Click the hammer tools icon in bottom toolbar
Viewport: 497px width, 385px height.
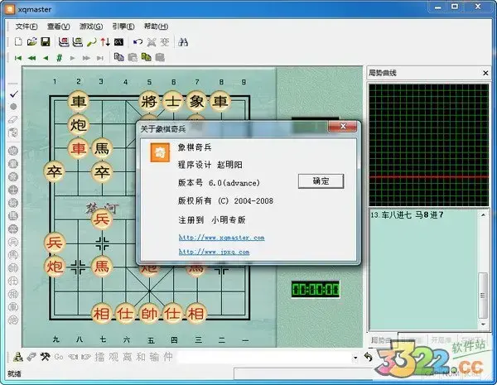click(45, 357)
